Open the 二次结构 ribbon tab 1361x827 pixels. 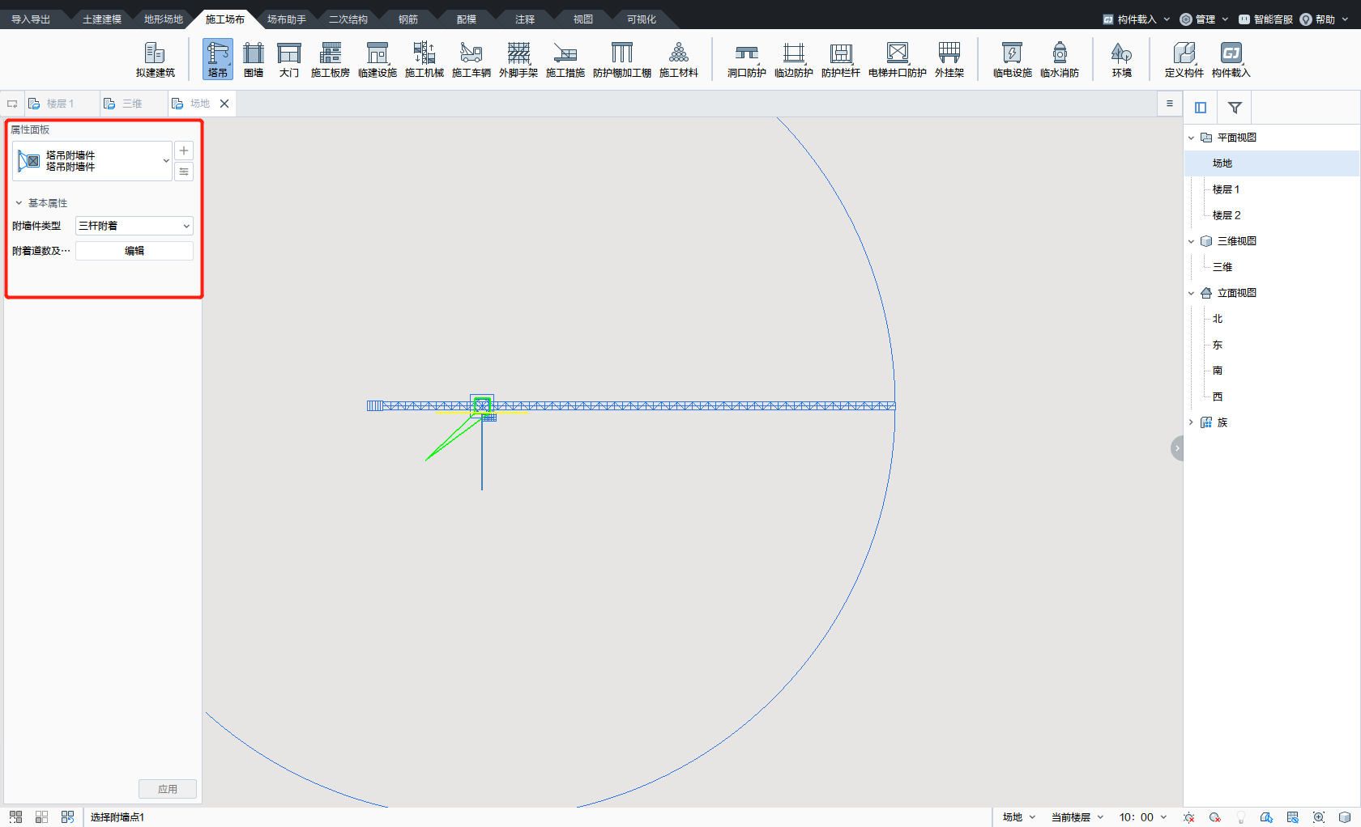click(x=348, y=19)
